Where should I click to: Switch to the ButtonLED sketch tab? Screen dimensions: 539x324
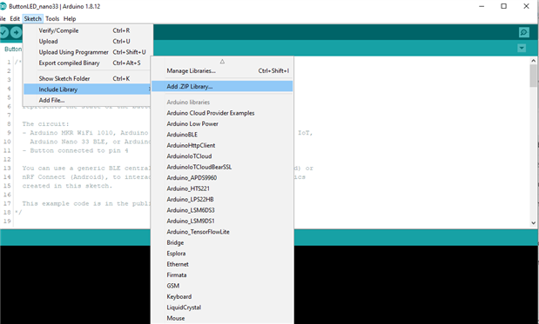tap(12, 49)
